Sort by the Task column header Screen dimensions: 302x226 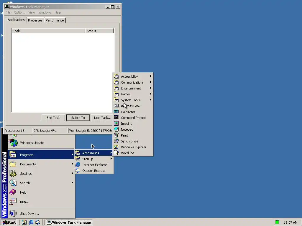click(48, 31)
